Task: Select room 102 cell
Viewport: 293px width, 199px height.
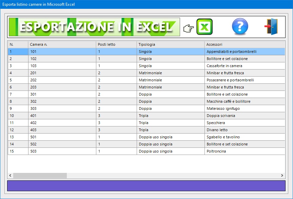Action: (62, 59)
